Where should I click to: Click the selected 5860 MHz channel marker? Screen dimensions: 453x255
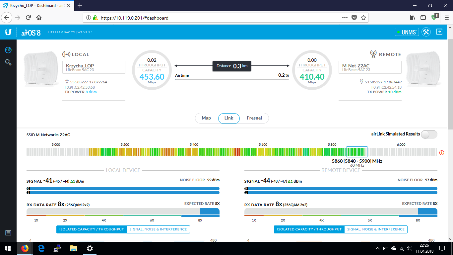(x=357, y=152)
